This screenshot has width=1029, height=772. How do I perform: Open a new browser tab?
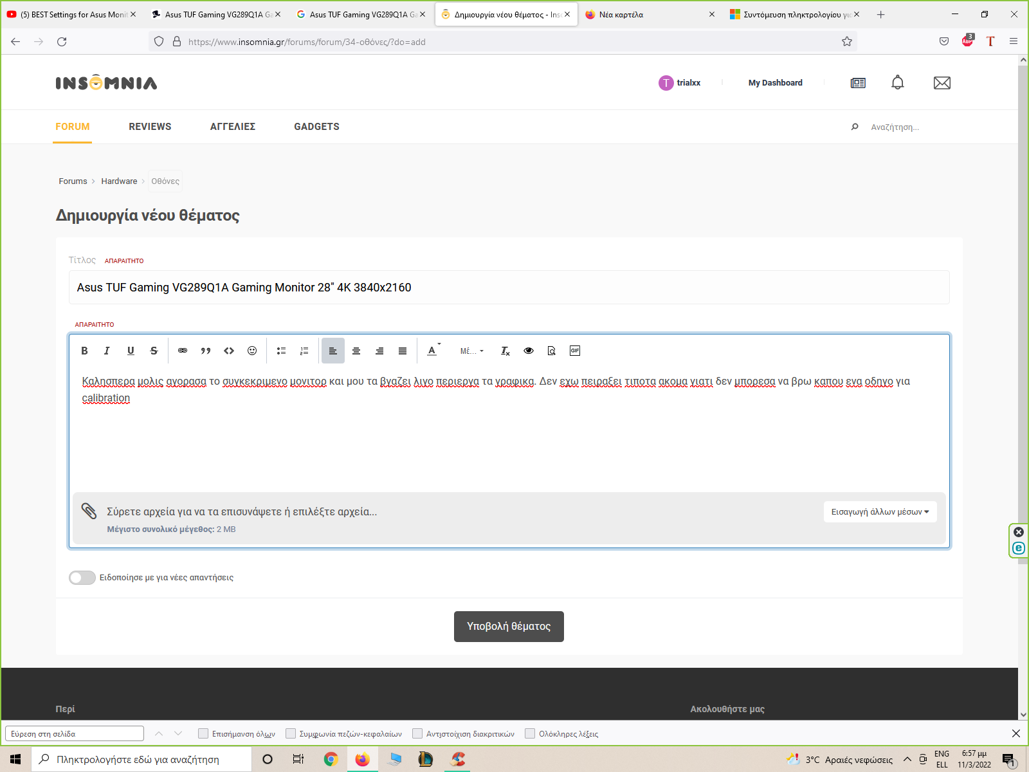[x=881, y=14]
